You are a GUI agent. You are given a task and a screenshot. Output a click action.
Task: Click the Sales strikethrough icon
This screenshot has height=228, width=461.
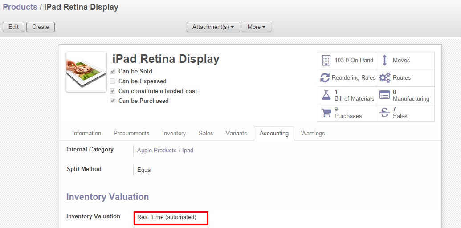click(384, 113)
